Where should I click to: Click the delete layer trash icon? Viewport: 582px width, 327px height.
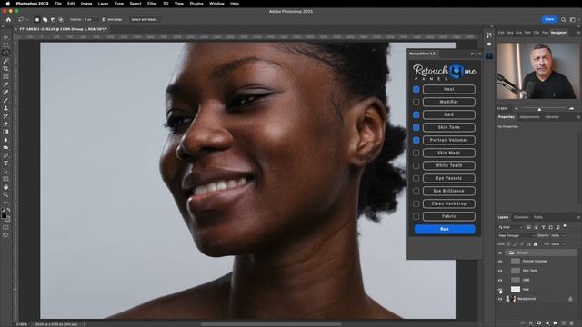coord(572,323)
